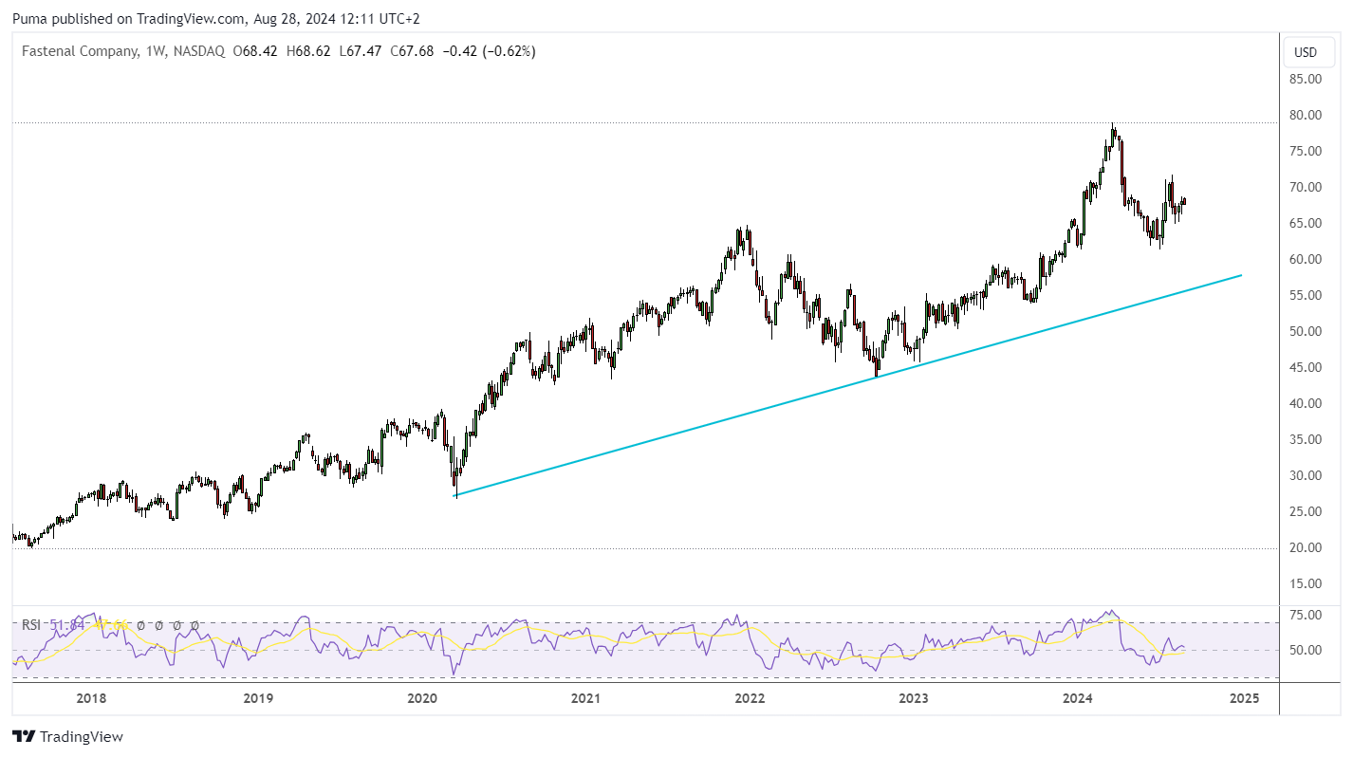The image size is (1353, 757).
Task: Click the 2025 year marker
Action: 1244,698
